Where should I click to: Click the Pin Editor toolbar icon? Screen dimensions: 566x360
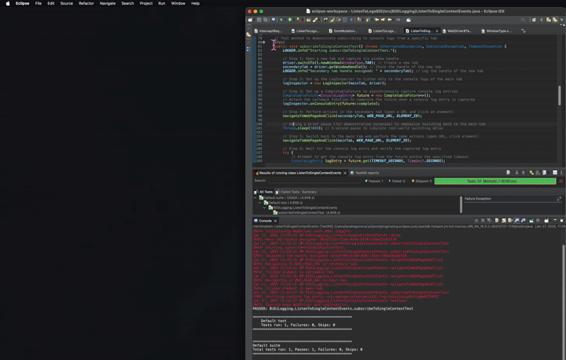pyautogui.click(x=409, y=20)
